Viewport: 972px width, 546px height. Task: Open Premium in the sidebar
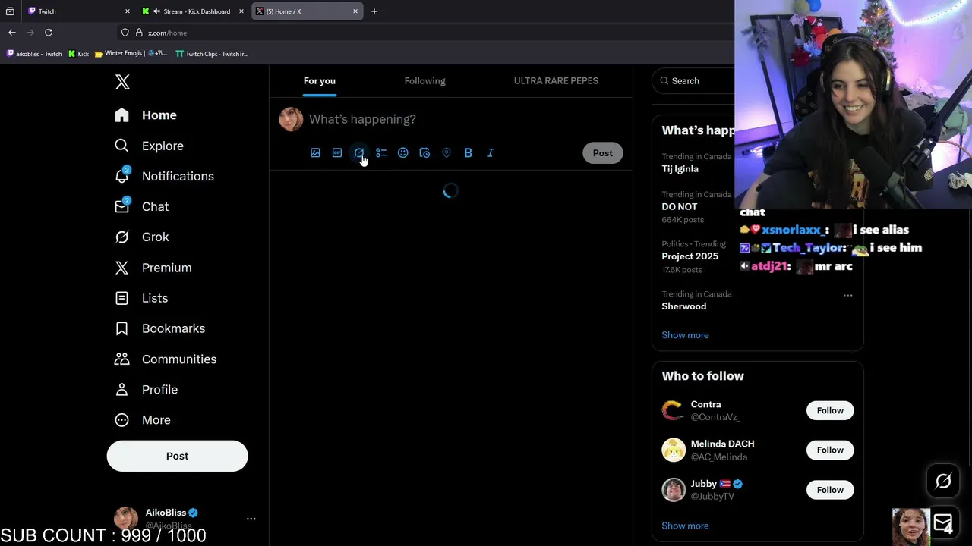pyautogui.click(x=153, y=268)
